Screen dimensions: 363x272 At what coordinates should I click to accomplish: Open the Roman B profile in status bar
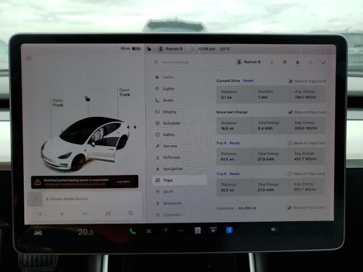point(170,49)
